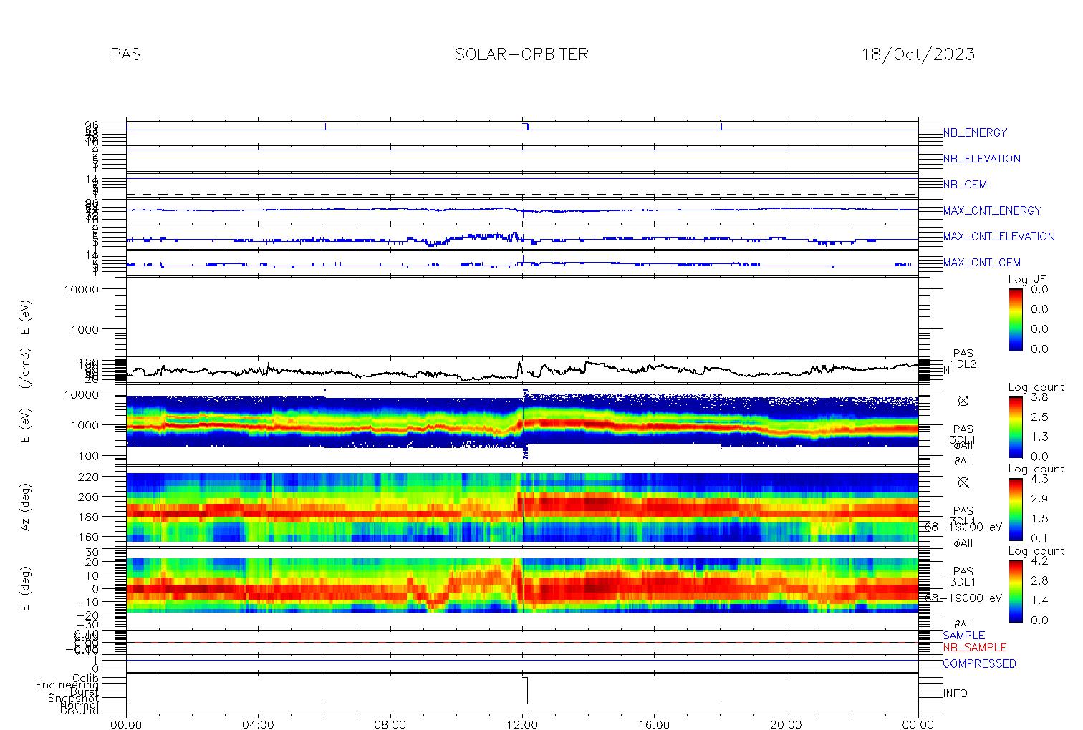Click the MAX_CNT_ENERGY label

[991, 210]
